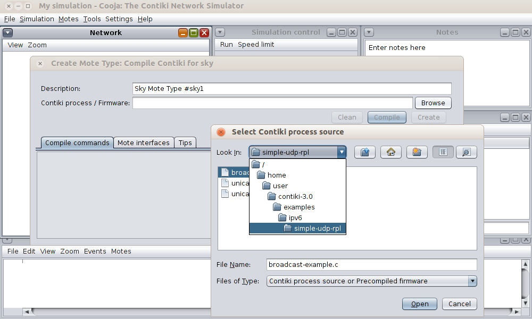Image resolution: width=532 pixels, height=319 pixels.
Task: Click the Compile button
Action: [x=387, y=117]
